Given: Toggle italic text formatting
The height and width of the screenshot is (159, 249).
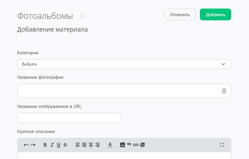Looking at the screenshot, I should (52, 145).
